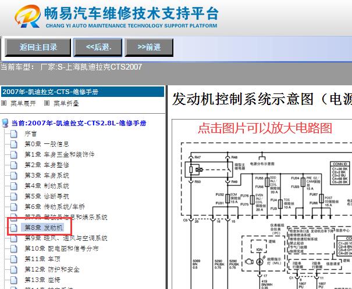Select the 2007年-凯迪拉克-CTS-维修手册 header
This screenshot has height=289, width=352.
[83, 92]
